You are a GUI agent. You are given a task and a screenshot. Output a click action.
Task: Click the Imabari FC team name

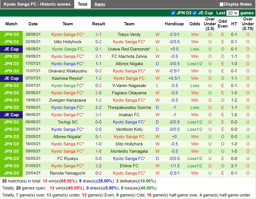tap(129, 115)
